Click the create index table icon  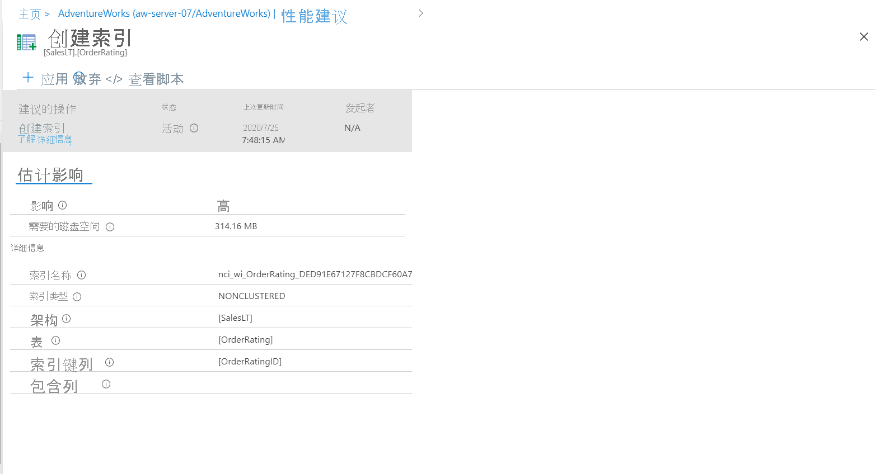(26, 42)
